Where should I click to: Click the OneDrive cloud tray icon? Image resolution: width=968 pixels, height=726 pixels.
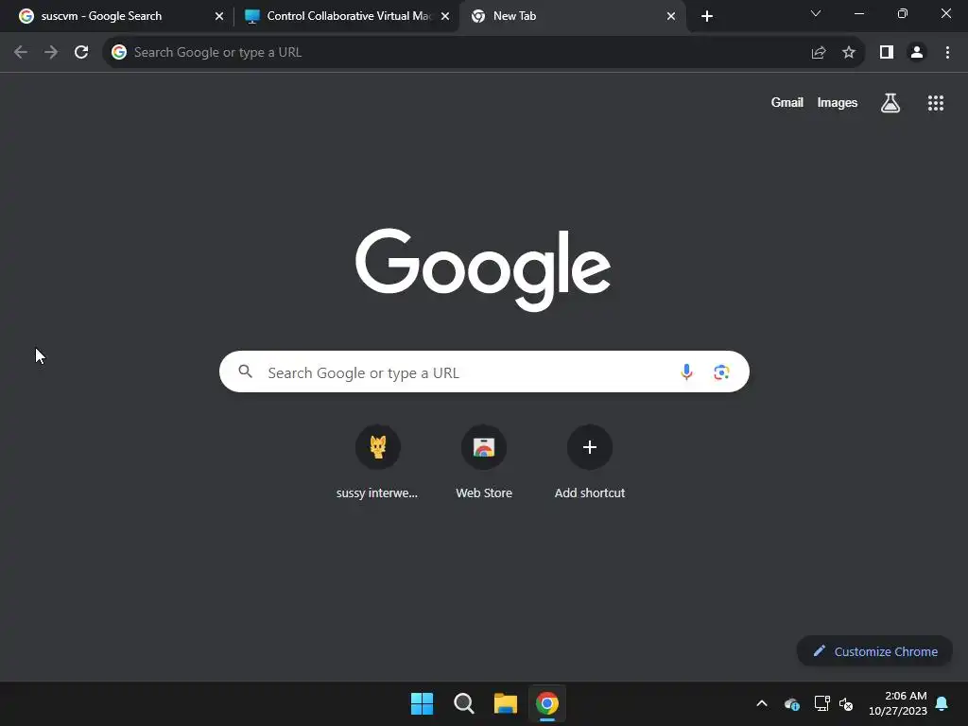point(791,703)
